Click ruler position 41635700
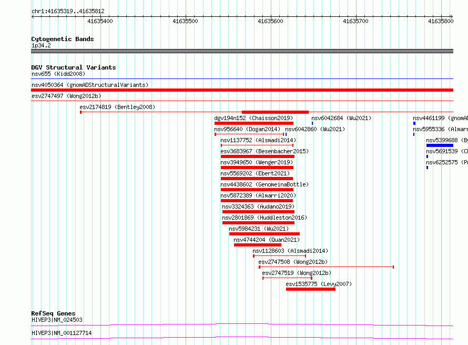468x345 pixels. point(355,21)
